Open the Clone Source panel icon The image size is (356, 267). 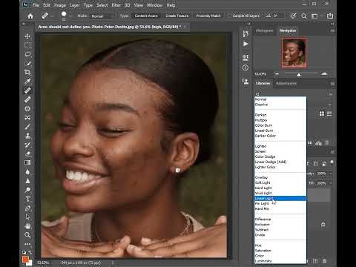245,82
